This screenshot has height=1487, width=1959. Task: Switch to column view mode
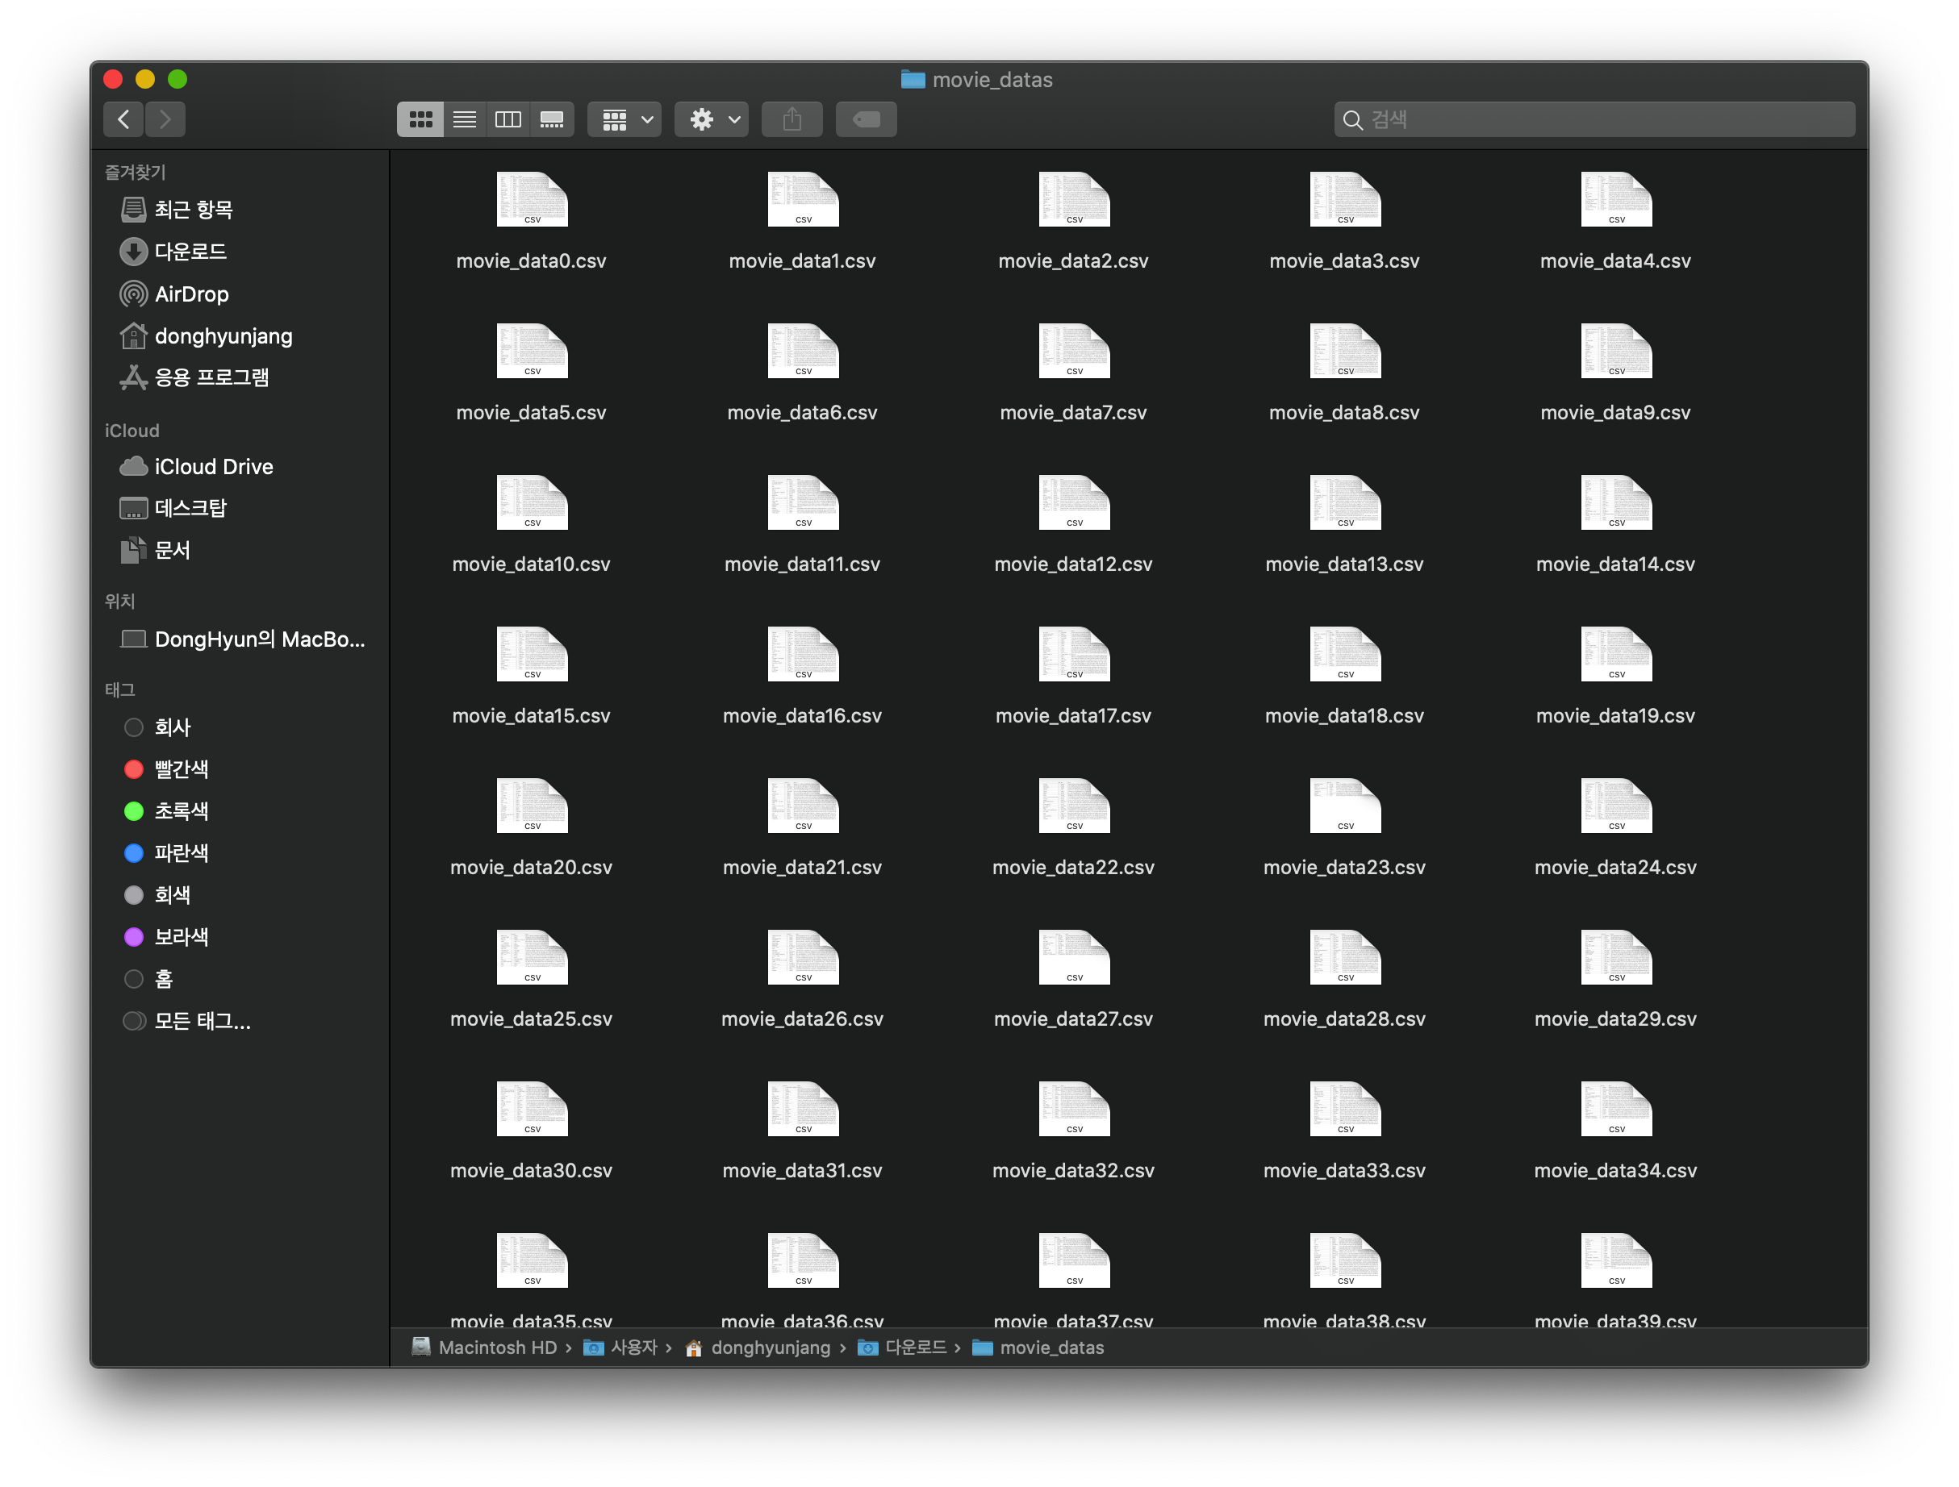pyautogui.click(x=508, y=119)
